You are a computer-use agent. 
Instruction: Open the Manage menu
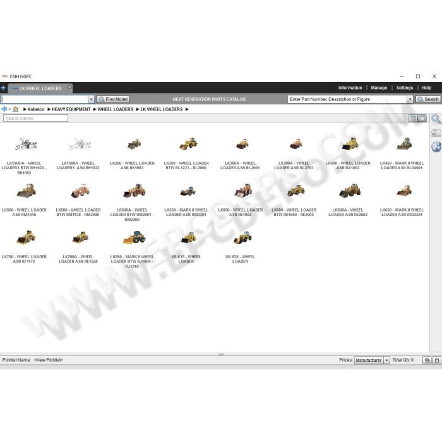tap(379, 88)
